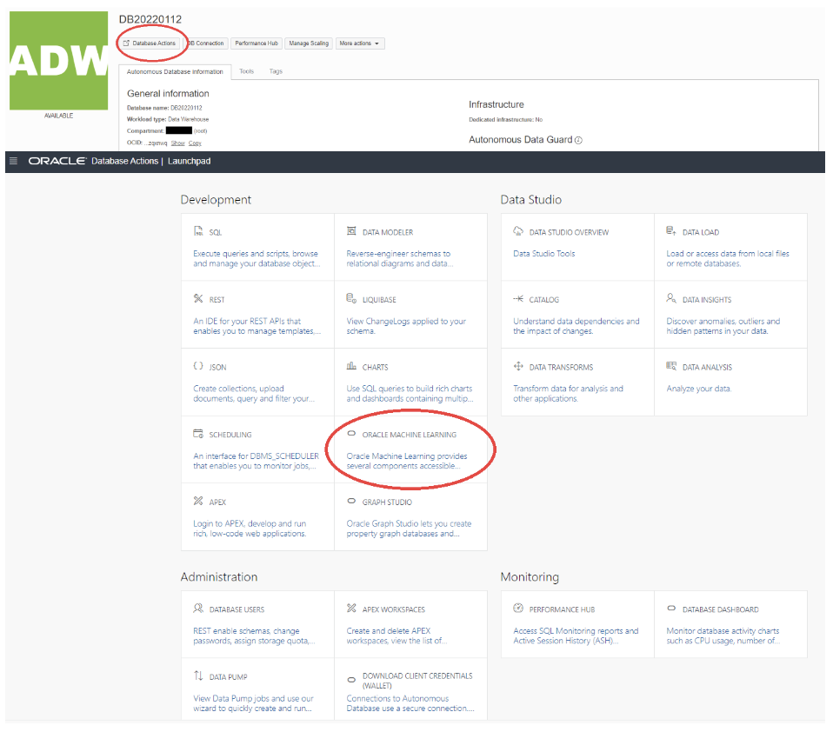
Task: Open 'An interface for DBMS_SCHEDULER' description
Action: (x=256, y=461)
